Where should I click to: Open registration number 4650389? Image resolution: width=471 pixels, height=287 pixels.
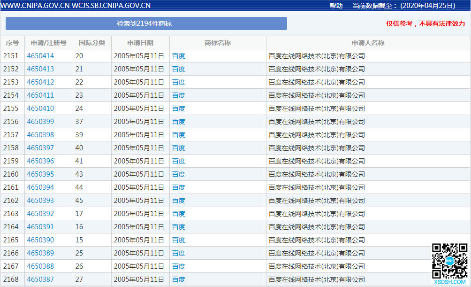coord(40,253)
